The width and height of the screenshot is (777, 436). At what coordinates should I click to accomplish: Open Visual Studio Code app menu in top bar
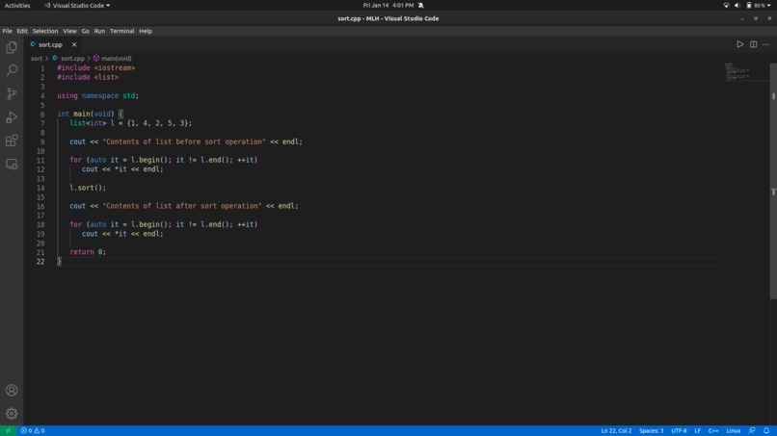[x=77, y=6]
